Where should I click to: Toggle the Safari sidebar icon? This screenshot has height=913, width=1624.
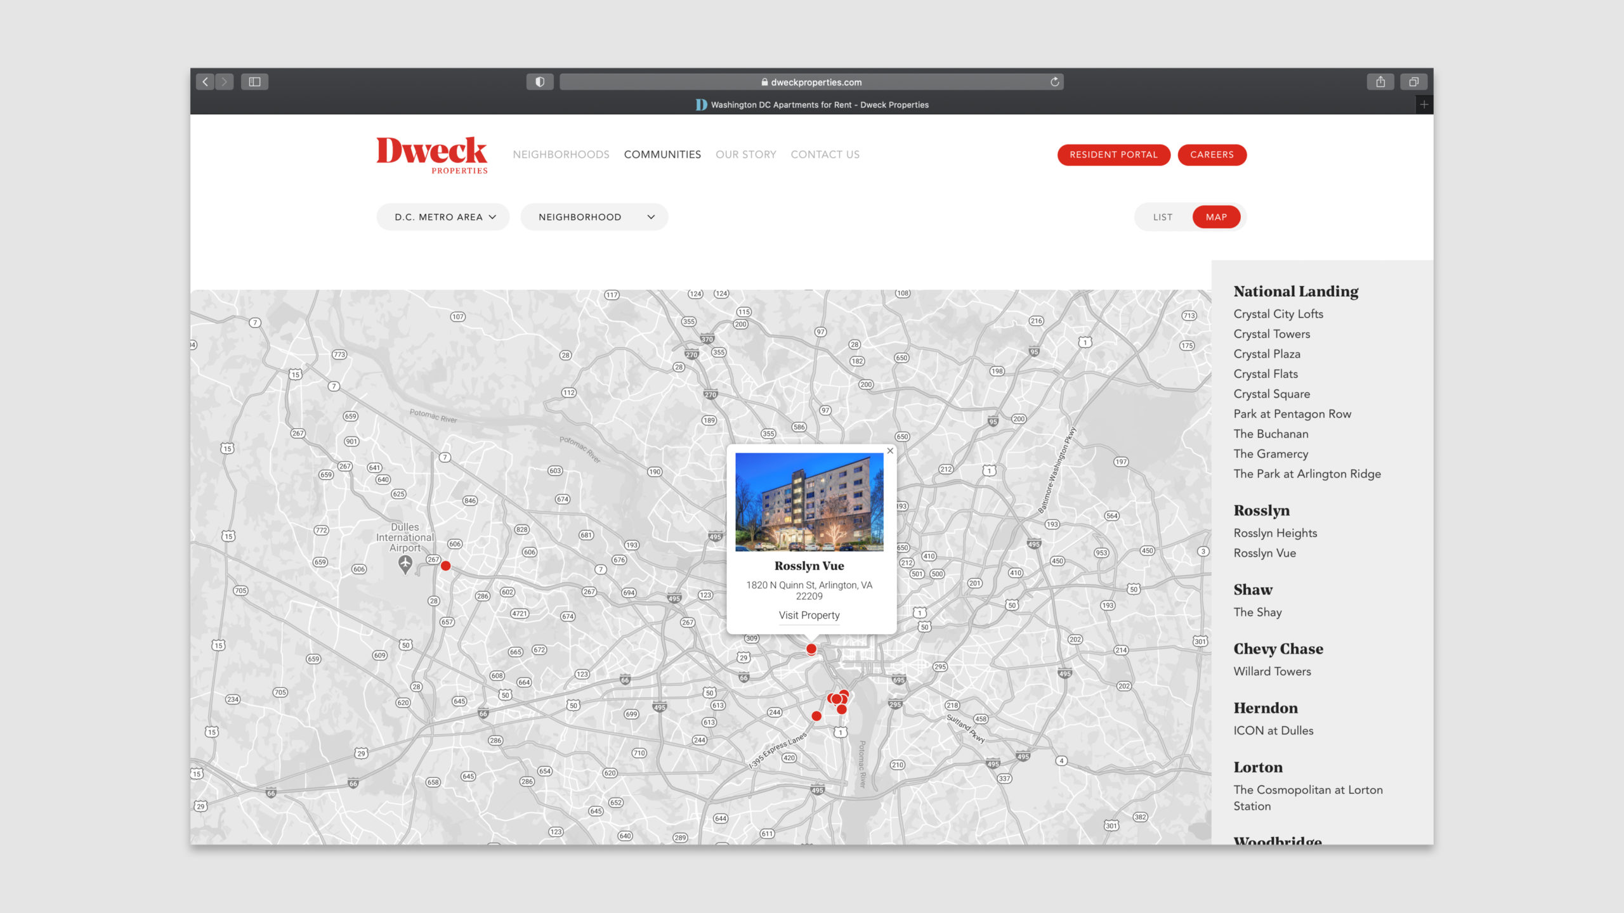[254, 82]
